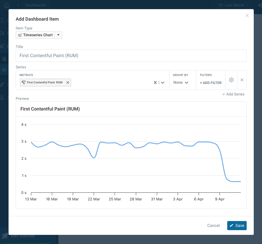
Task: Select the bar chart icon in sidebar
Action: click(4, 58)
